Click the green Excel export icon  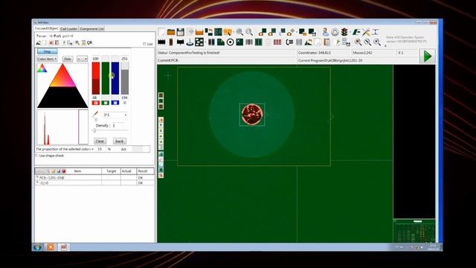tap(239, 42)
